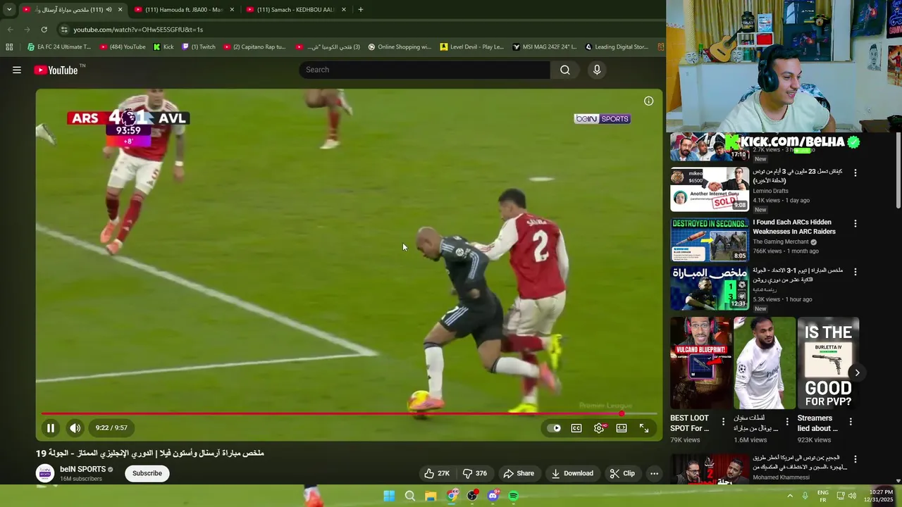Share this video
The image size is (902, 507).
point(519,473)
